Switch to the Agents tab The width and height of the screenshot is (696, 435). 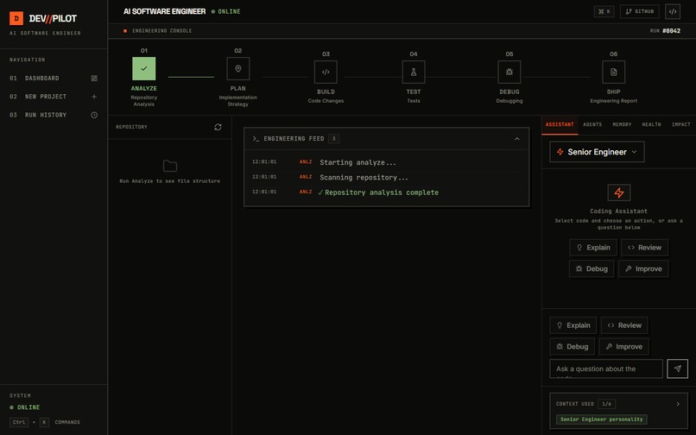(592, 125)
